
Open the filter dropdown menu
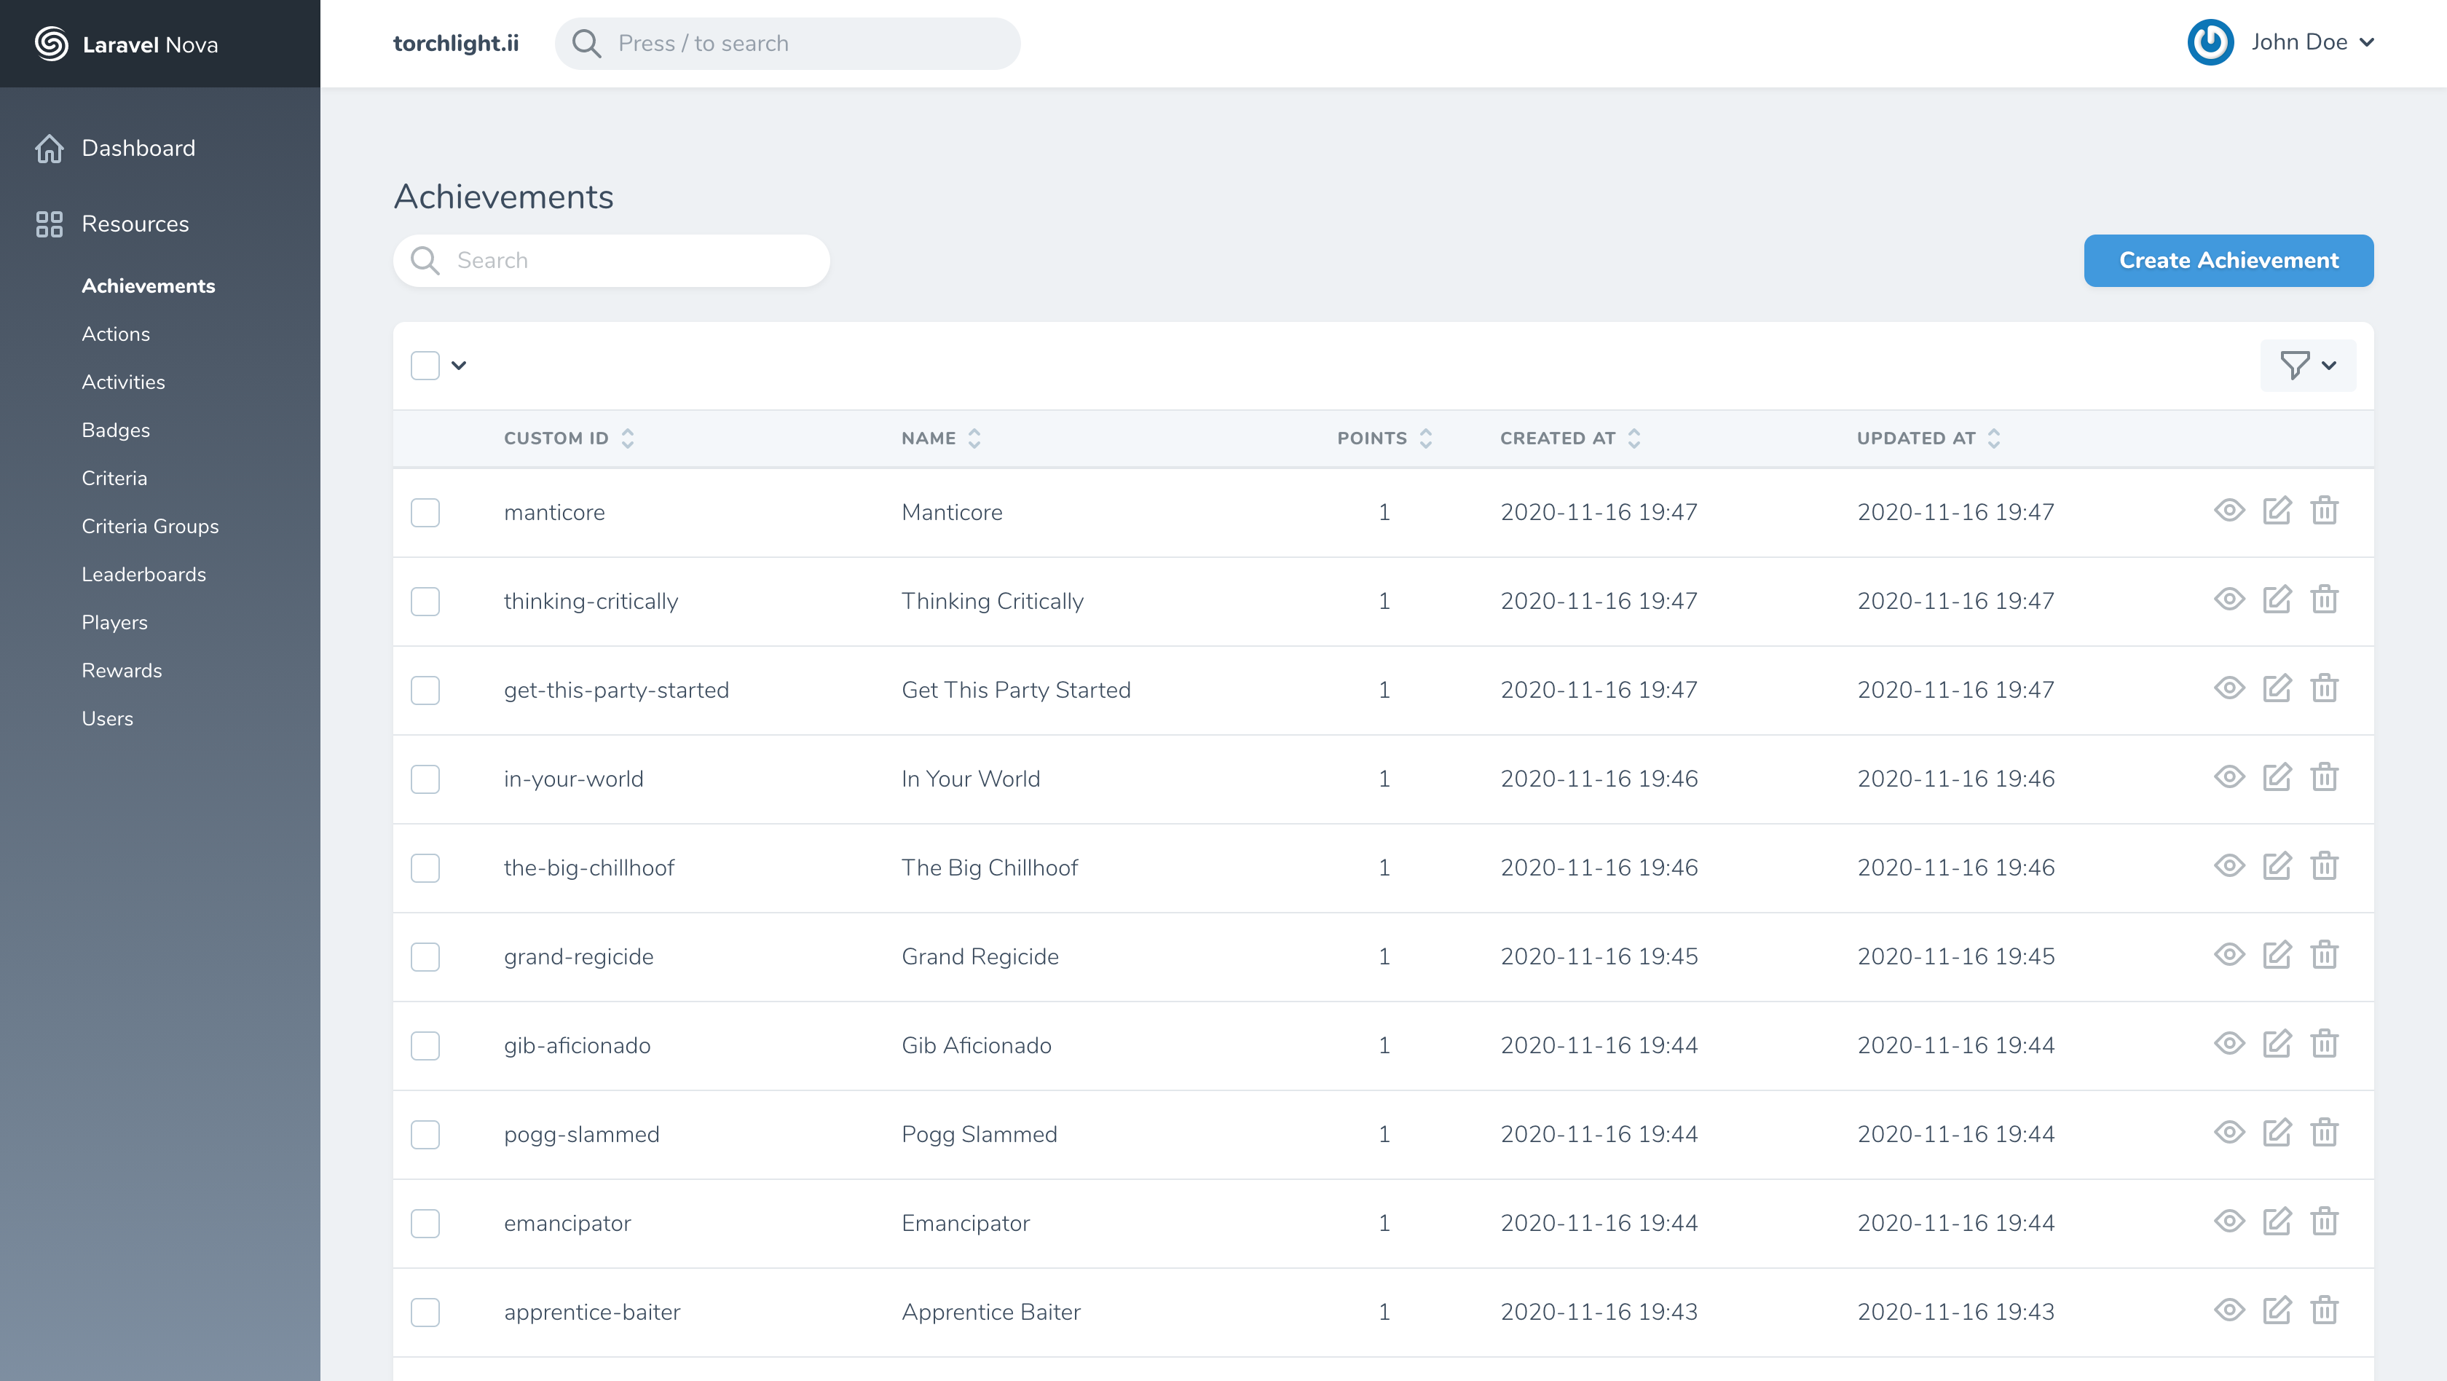2307,366
